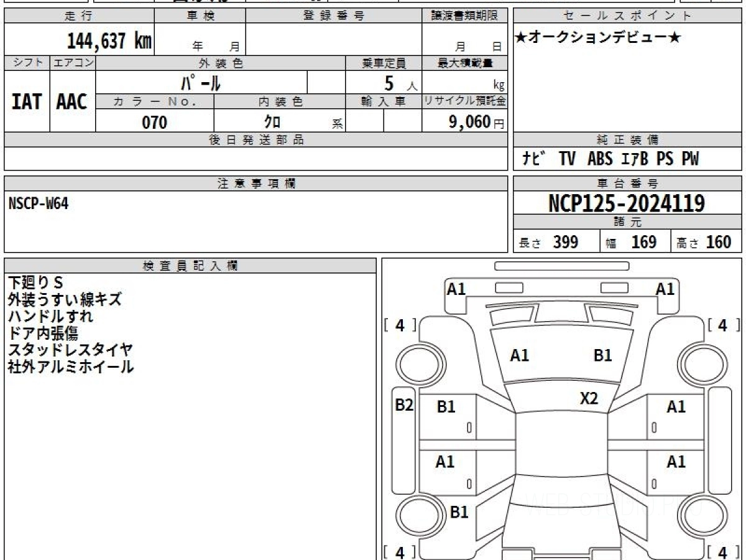Click the B2 mark on the side sill
746x560 pixels.
click(x=404, y=405)
